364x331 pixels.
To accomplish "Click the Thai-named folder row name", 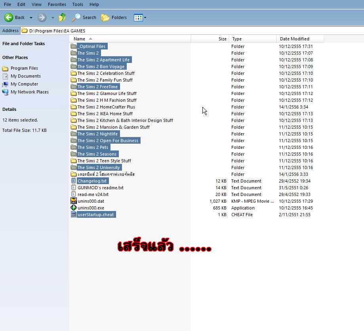I will (106, 174).
